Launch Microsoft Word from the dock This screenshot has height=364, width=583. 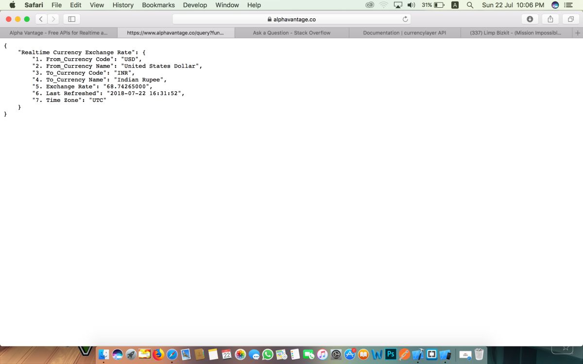click(377, 354)
